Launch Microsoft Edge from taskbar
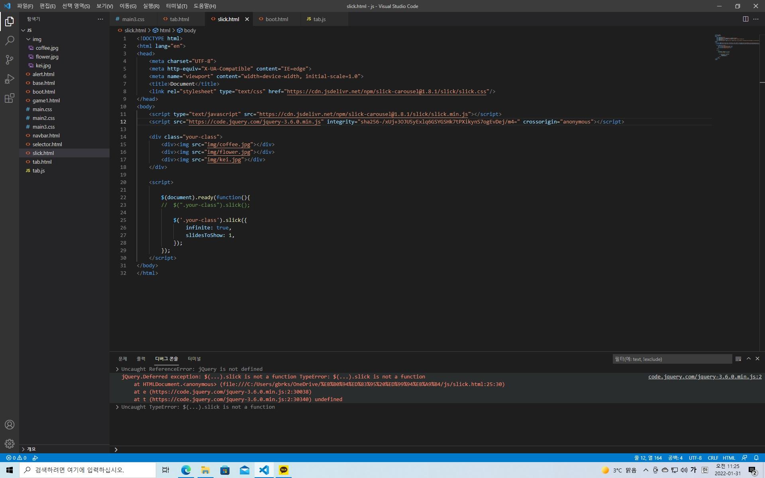Image resolution: width=765 pixels, height=478 pixels. pyautogui.click(x=186, y=470)
